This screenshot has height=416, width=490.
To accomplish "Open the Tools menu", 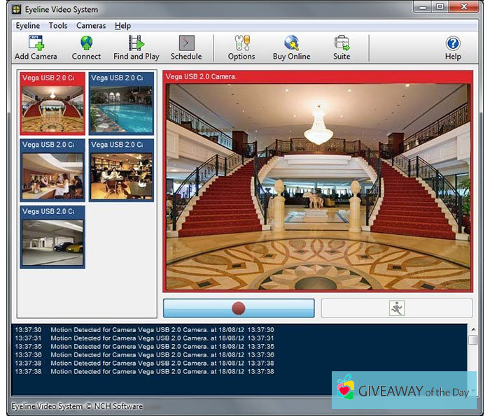I will (58, 26).
